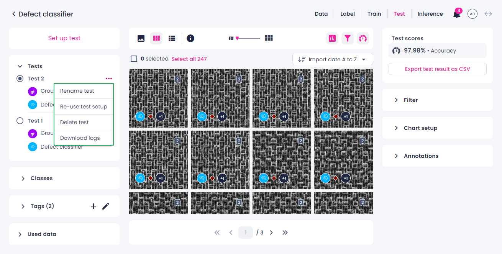Toggle the chart panel icon
Viewport: 502px width, 254px height.
[x=332, y=38]
